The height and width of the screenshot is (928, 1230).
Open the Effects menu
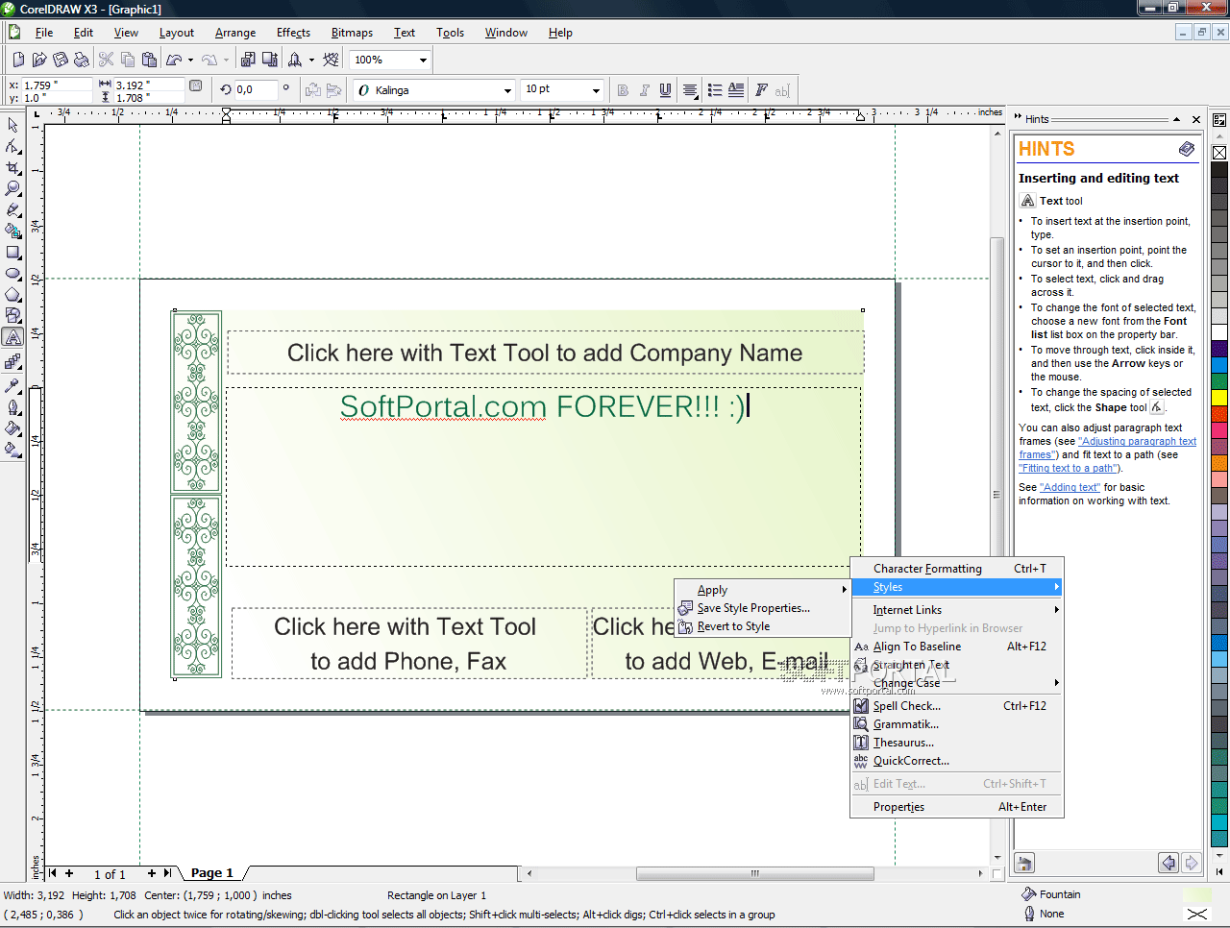[293, 33]
